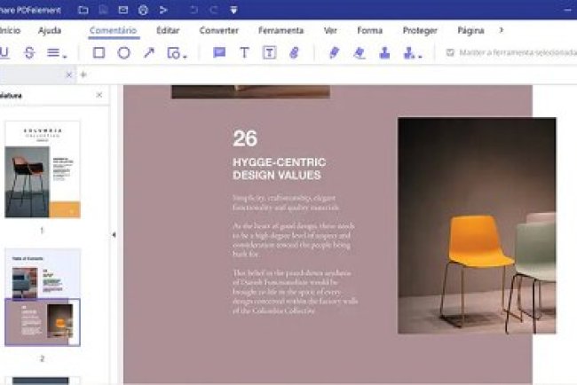The width and height of the screenshot is (577, 385).
Task: Collapse the thumbnail side panel arrow
Action: (x=114, y=235)
